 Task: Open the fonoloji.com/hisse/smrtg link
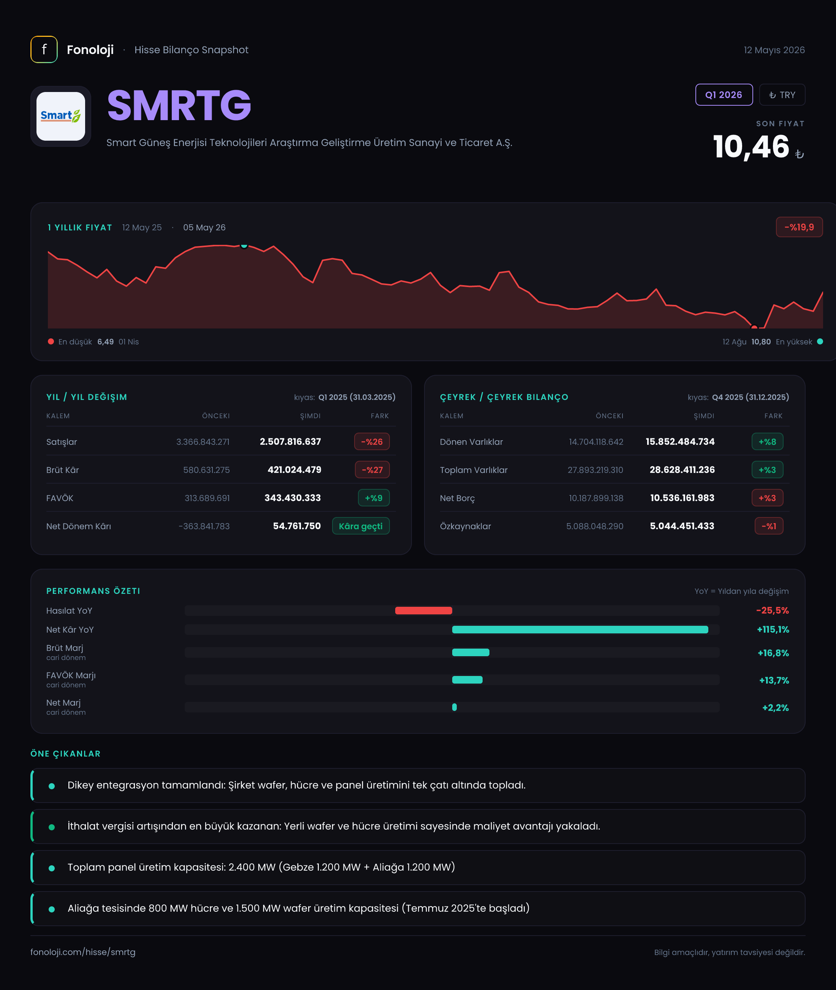(83, 952)
